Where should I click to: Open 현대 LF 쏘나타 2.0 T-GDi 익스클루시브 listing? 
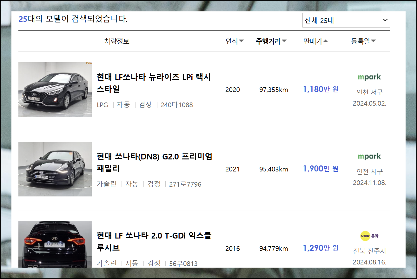(154, 242)
